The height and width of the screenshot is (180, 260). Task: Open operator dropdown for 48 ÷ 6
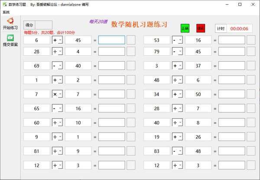pos(177,80)
